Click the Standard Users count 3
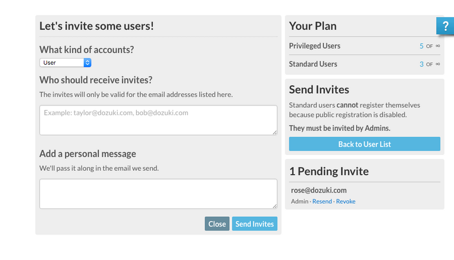 click(421, 64)
